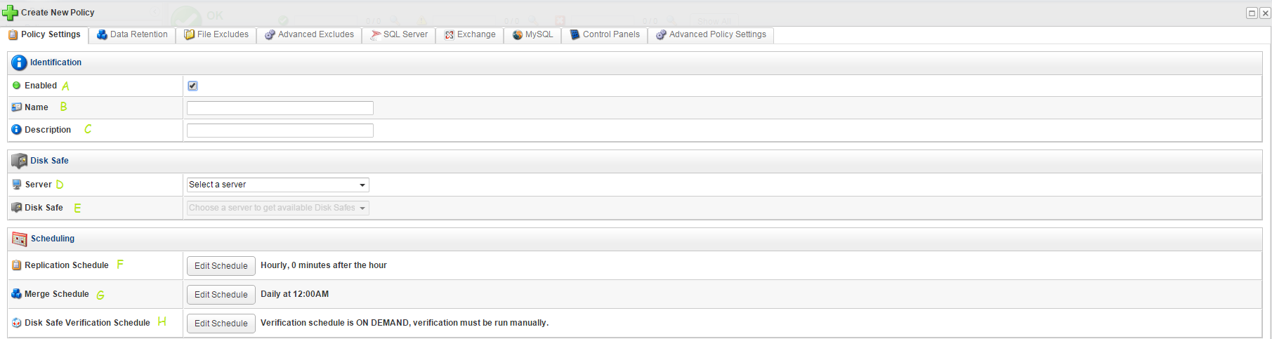Go to Advanced Policy Settings tab

(x=711, y=34)
